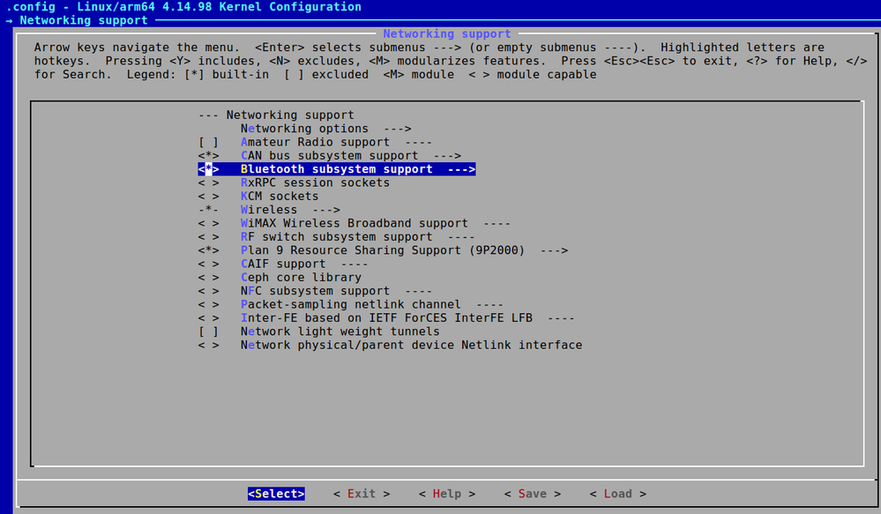Click the Networking support breadcrumb at top
881x514 pixels.
point(84,20)
